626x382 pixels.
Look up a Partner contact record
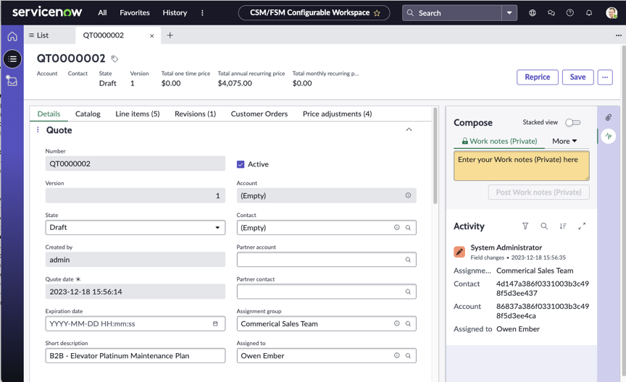point(408,292)
